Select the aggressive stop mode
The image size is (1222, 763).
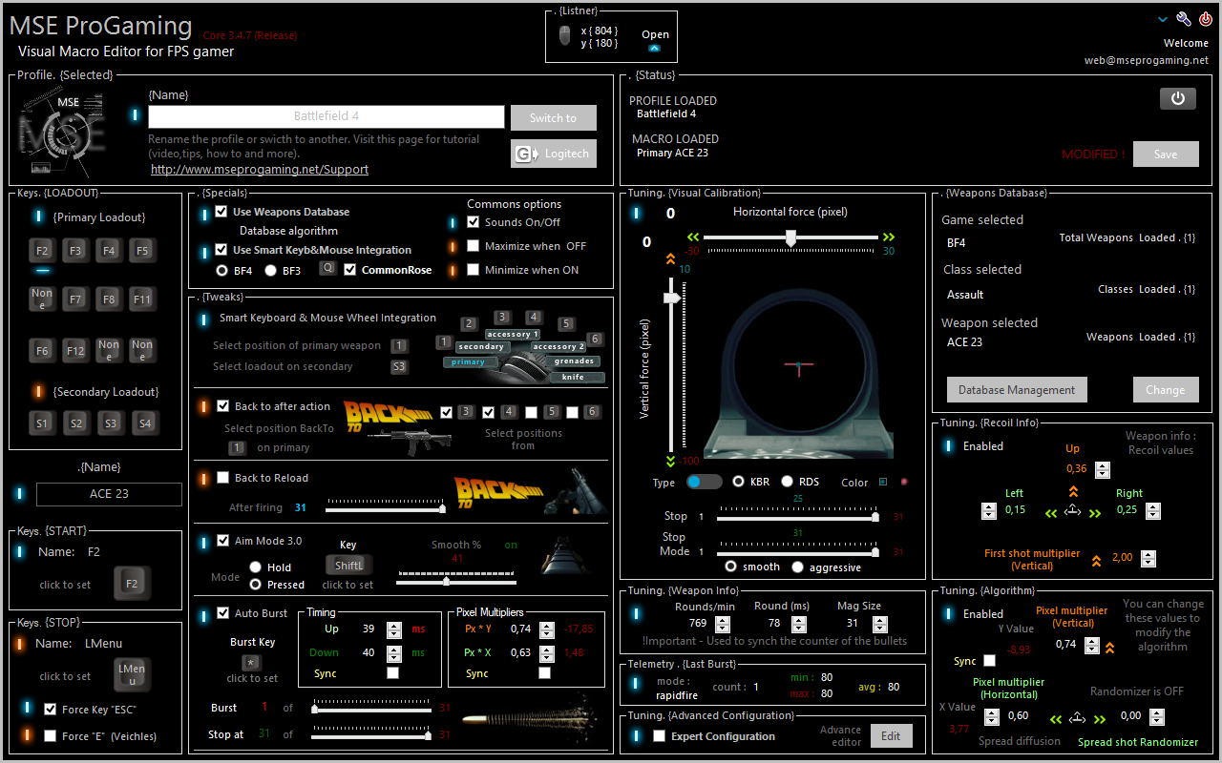(x=798, y=567)
